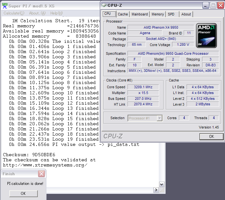This screenshot has height=200, width=225.
Task: Click the Specification field 'AMD Phenom(tm) 9950 Quad-Core Processor'
Action: tap(173, 53)
